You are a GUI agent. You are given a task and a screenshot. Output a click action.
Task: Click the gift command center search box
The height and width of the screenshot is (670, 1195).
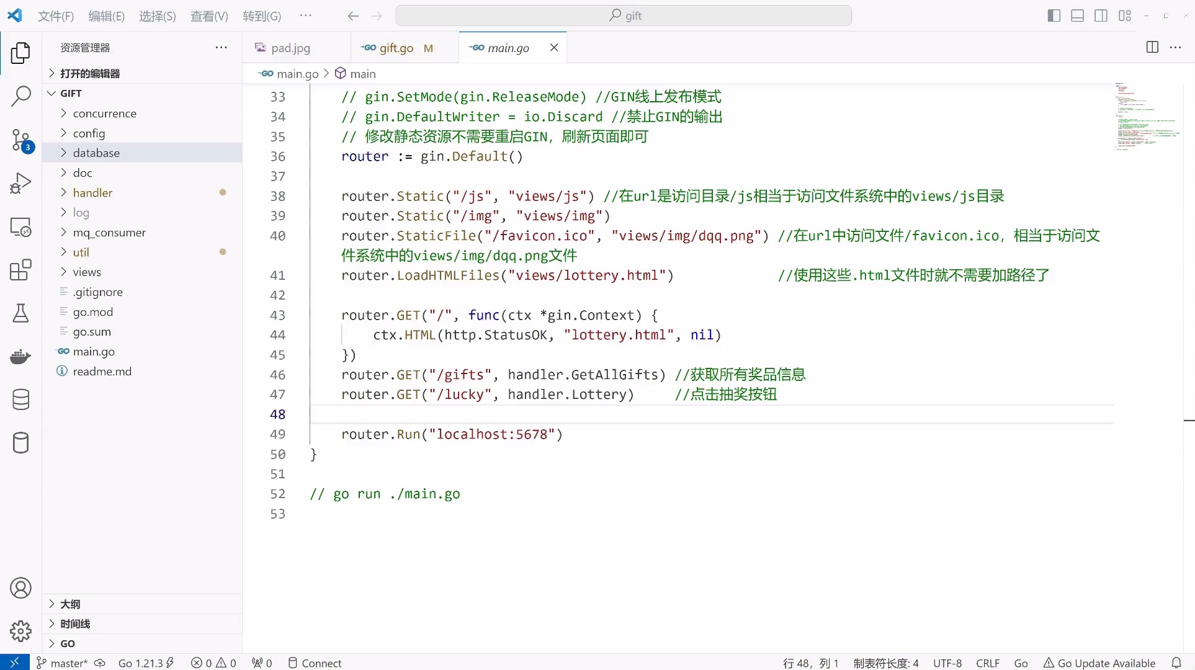click(624, 16)
